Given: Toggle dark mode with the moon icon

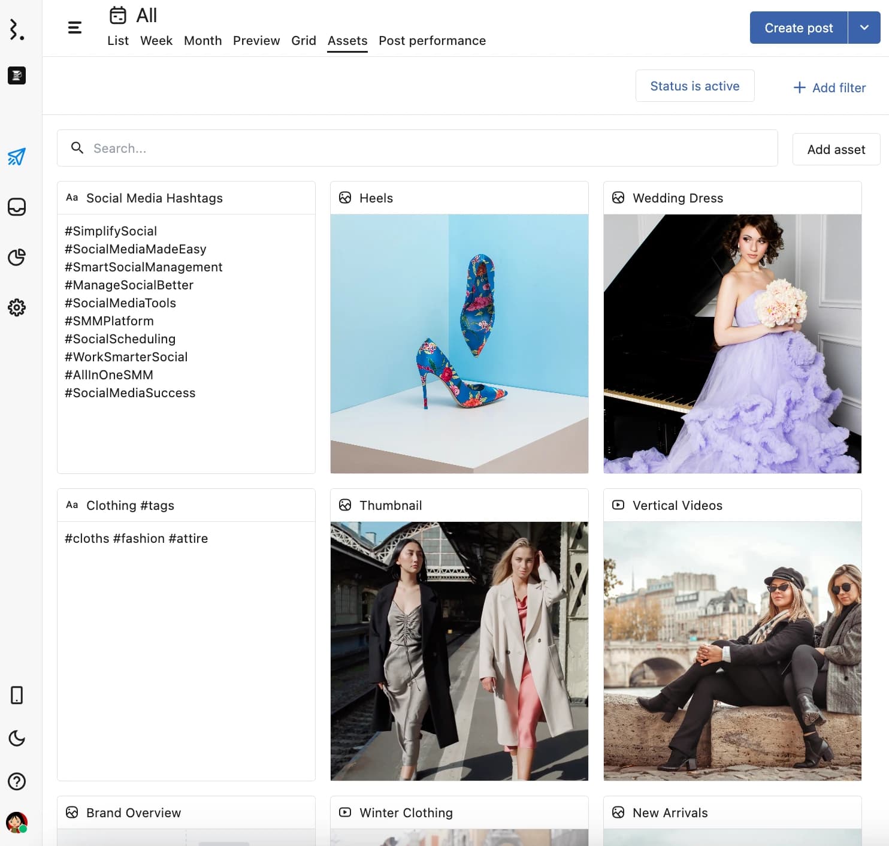Looking at the screenshot, I should click(x=17, y=738).
